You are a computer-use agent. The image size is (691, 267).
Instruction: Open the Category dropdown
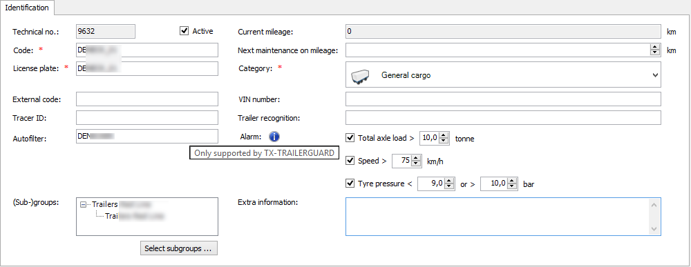click(503, 75)
